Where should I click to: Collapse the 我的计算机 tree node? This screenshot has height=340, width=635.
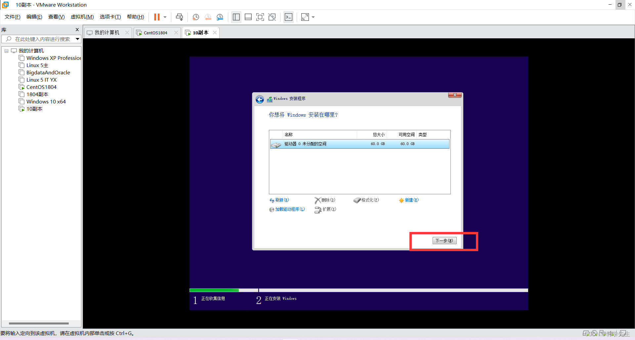pos(6,51)
